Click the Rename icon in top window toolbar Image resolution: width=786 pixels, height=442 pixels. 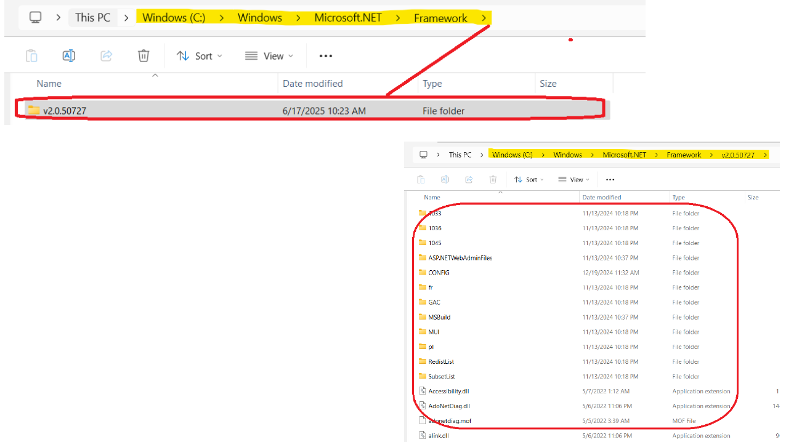click(x=69, y=56)
